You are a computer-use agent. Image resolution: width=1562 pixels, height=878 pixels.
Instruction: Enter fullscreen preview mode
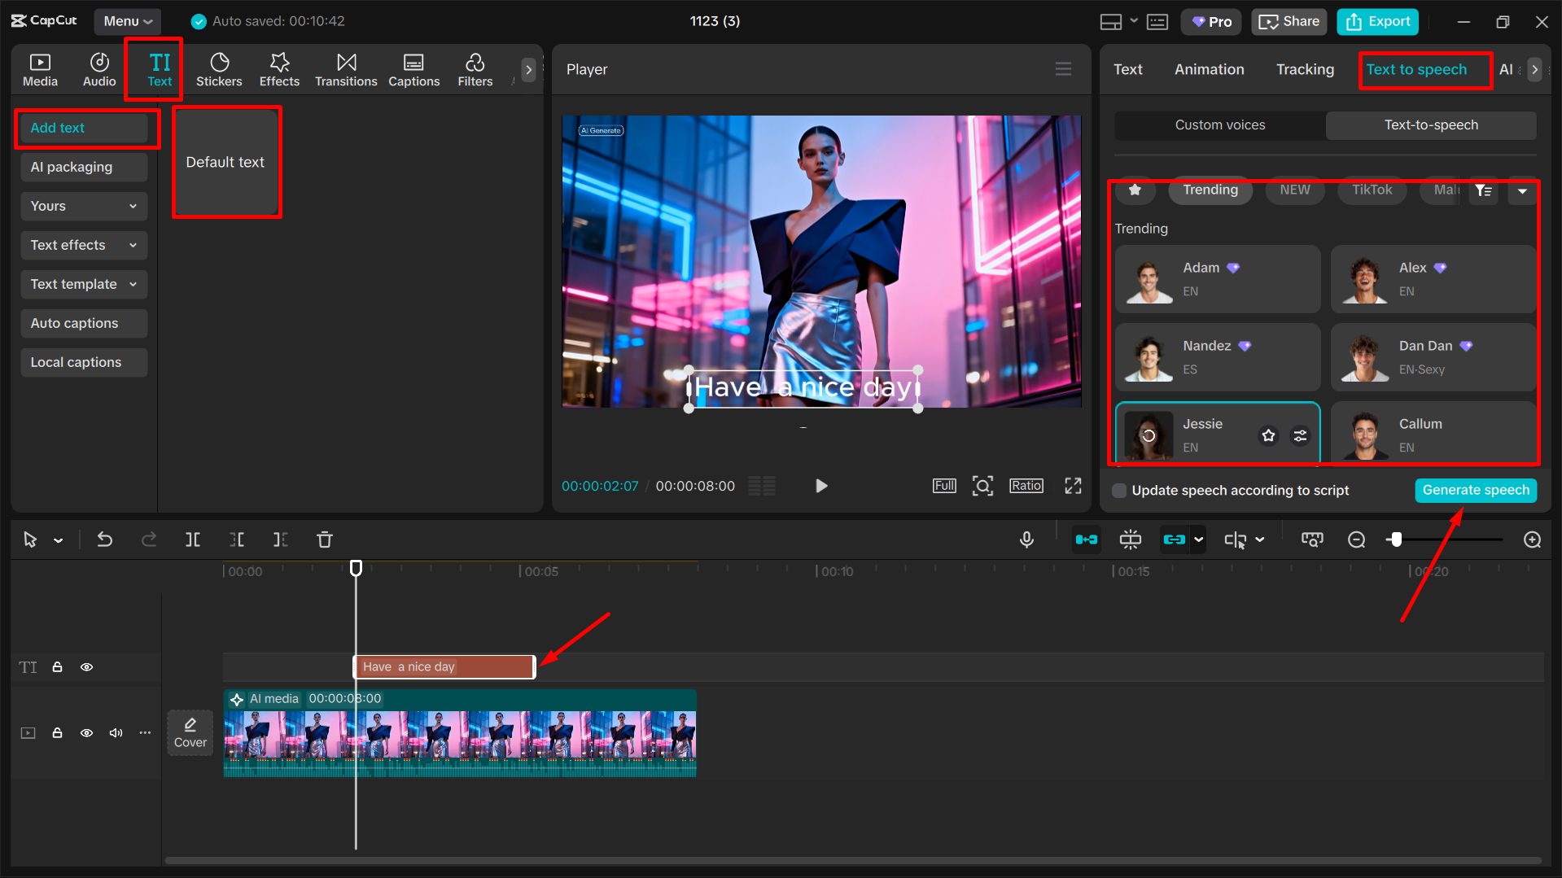[1073, 486]
